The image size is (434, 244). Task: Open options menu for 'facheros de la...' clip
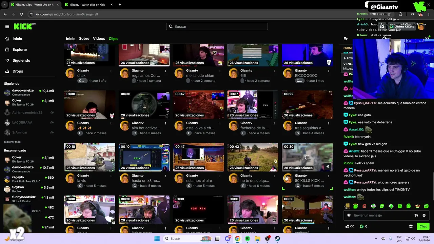(274, 123)
